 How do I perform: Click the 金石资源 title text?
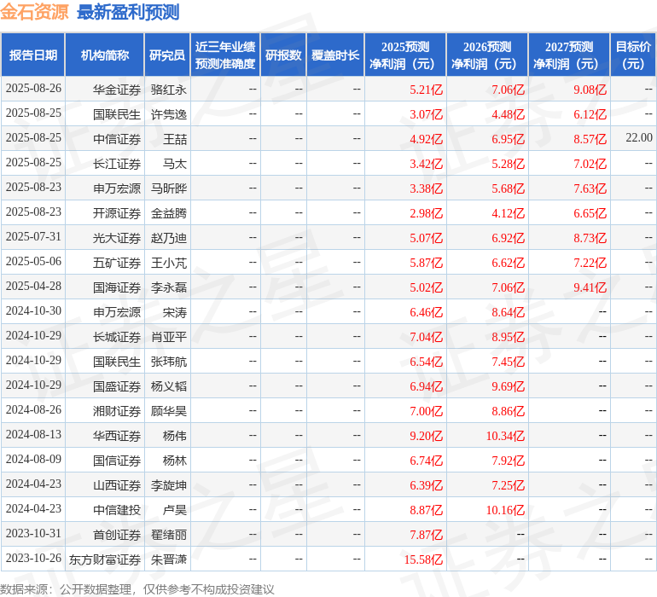(x=34, y=12)
